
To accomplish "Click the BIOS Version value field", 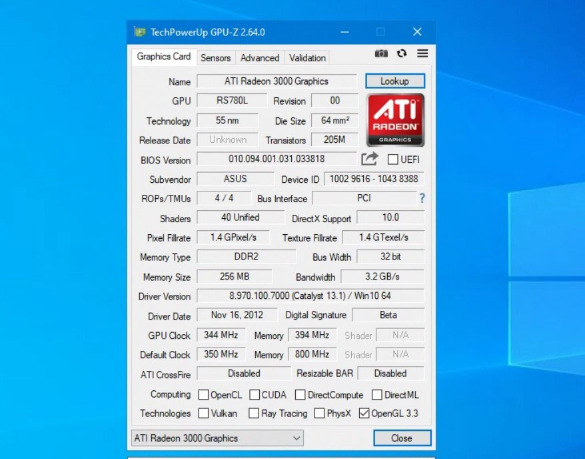I will point(277,159).
